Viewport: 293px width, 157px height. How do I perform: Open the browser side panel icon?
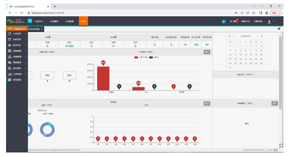click(261, 13)
